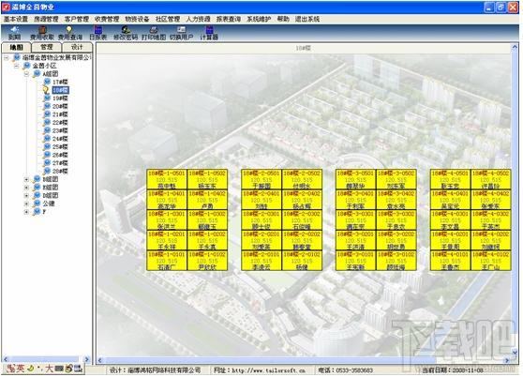Open the 费用查询 fee query tool
The height and width of the screenshot is (377, 523).
pos(69,34)
